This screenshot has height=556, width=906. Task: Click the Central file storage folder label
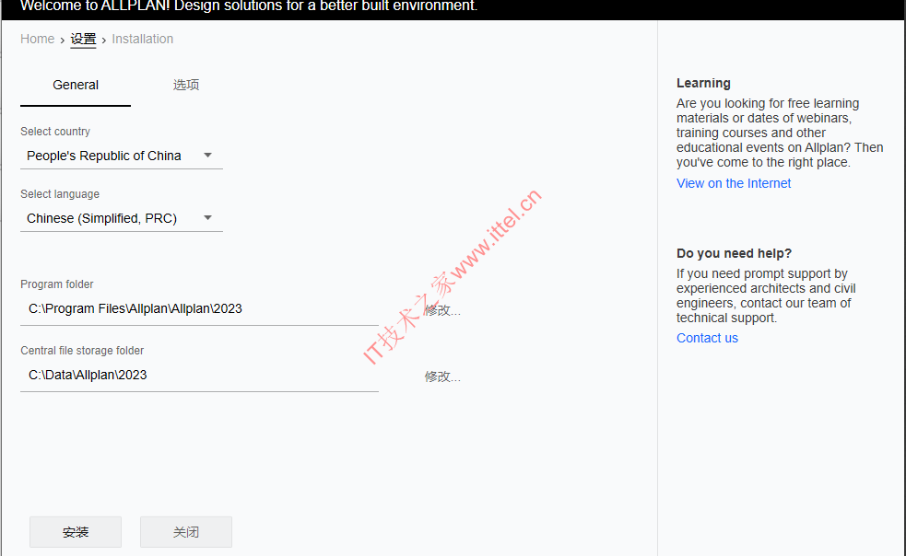(x=82, y=351)
